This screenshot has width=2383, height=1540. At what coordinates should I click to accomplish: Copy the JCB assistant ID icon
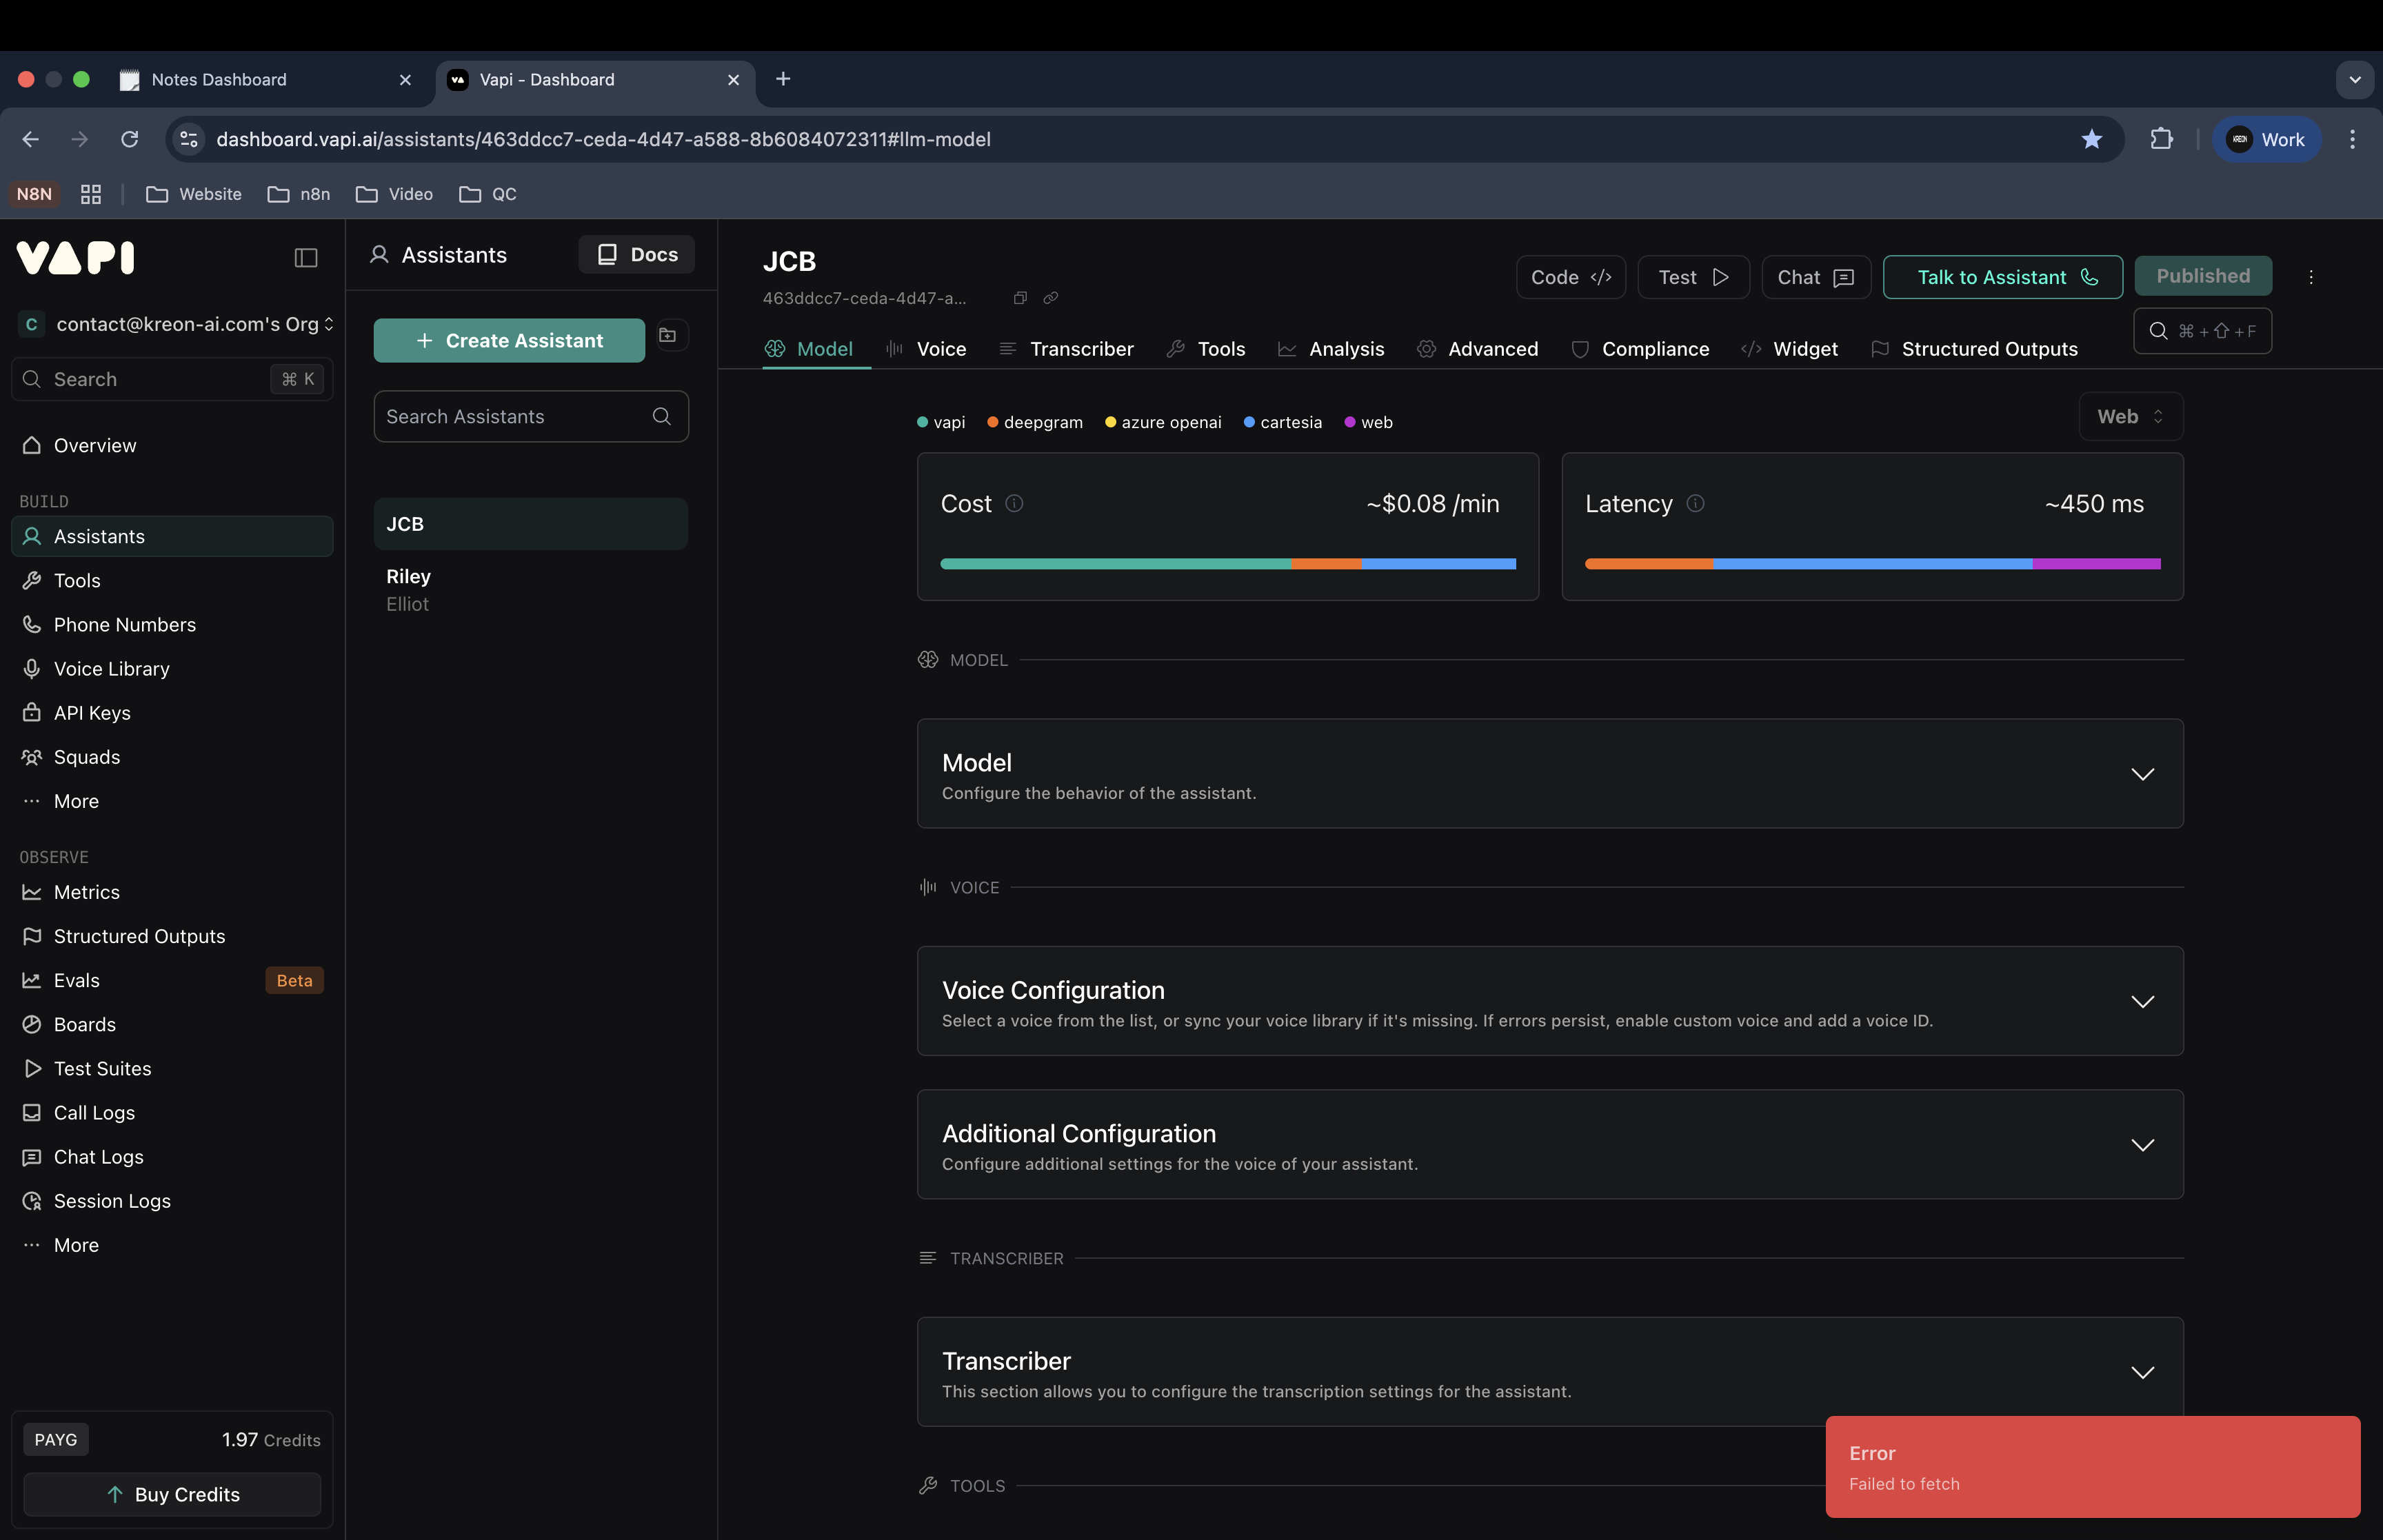1020,298
